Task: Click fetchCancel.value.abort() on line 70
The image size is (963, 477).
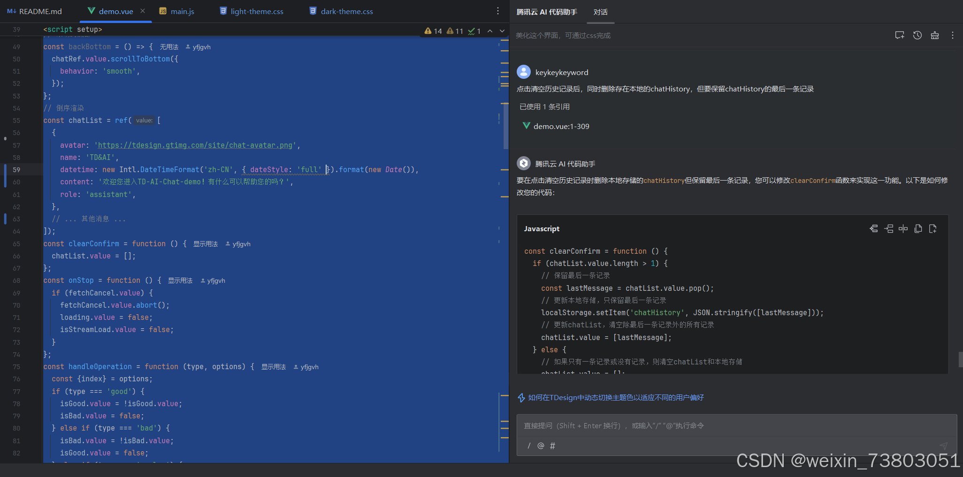Action: click(x=115, y=305)
